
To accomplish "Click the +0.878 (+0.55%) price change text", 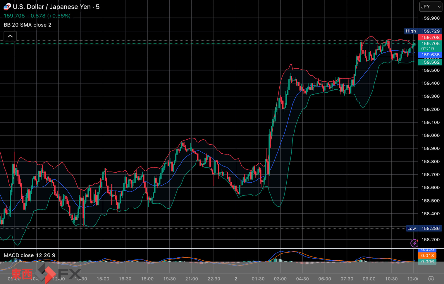I will click(49, 16).
